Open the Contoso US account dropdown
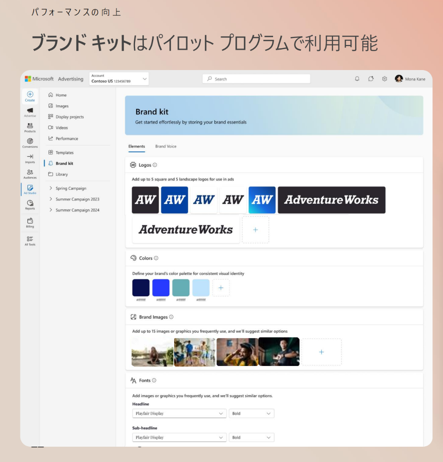This screenshot has width=443, height=462. [119, 79]
